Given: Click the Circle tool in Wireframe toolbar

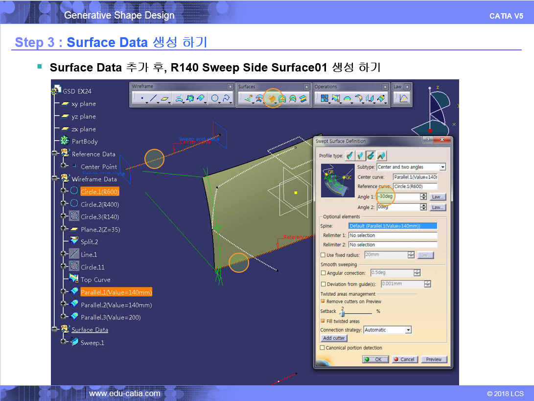Looking at the screenshot, I should (x=214, y=99).
